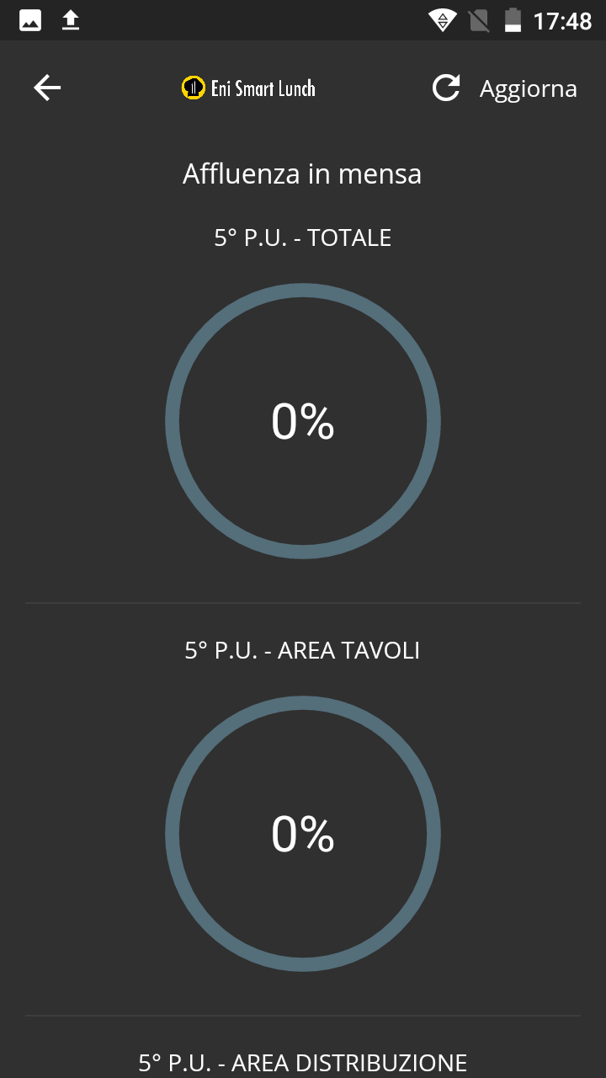Tap the divider line below the TOTALE ring
The image size is (606, 1078).
pyautogui.click(x=303, y=603)
